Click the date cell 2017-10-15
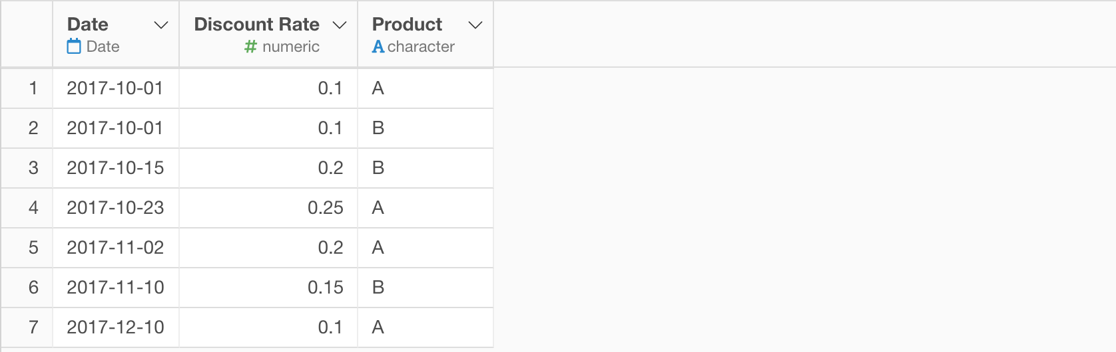This screenshot has width=1116, height=352. 115,168
